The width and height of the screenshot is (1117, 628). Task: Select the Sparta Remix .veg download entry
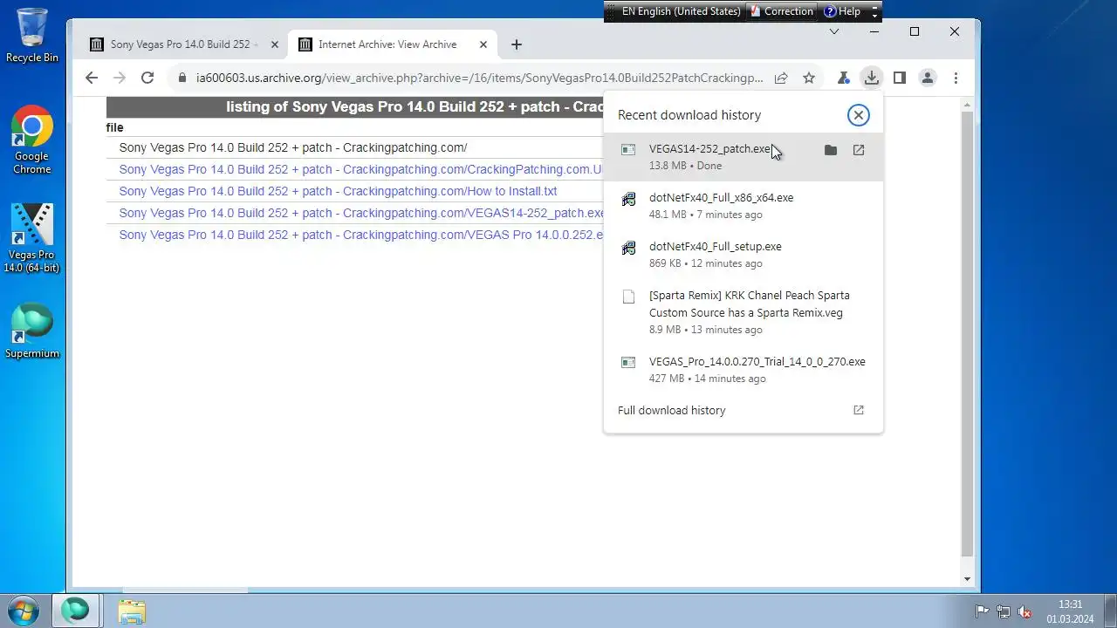point(744,312)
